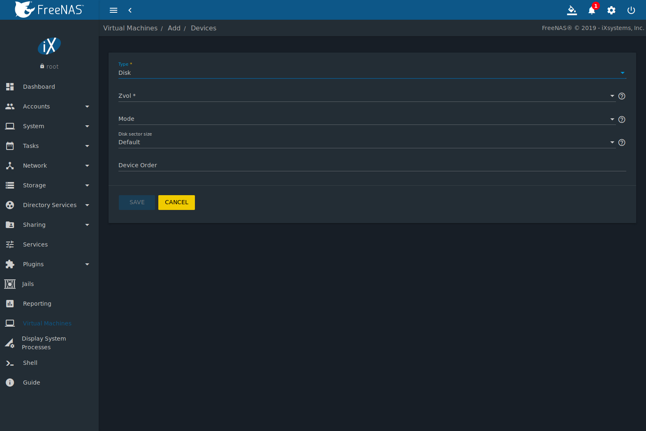Click the Accounts people icon
Screen dimensions: 646x431
click(10, 106)
